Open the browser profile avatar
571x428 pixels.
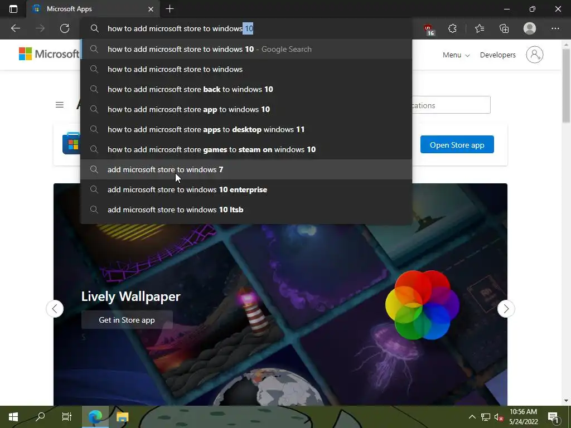pos(530,28)
